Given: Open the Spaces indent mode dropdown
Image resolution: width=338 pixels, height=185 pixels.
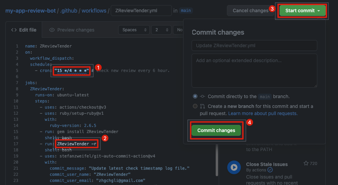Looking at the screenshot, I should point(134,30).
